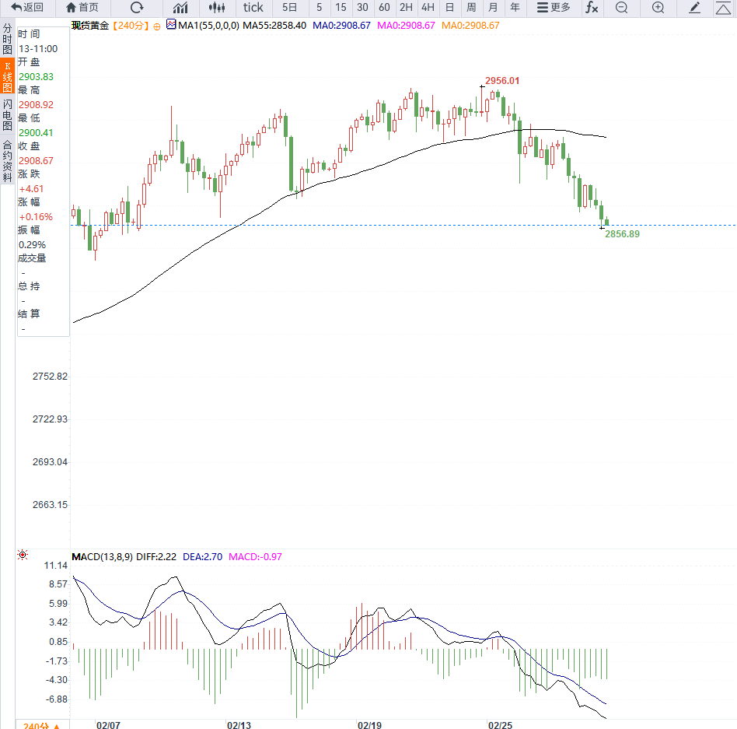This screenshot has width=737, height=729.
Task: Switch to the 4H timeframe
Action: [x=428, y=8]
